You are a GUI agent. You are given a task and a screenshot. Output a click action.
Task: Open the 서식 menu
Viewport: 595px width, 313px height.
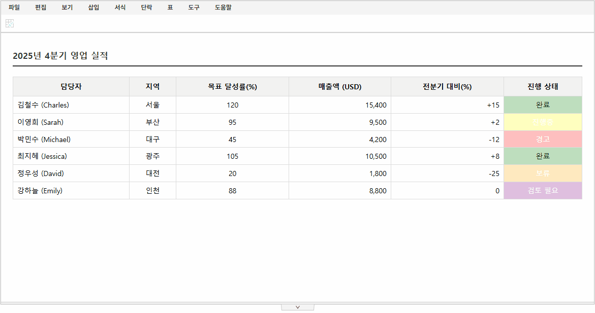tap(120, 7)
